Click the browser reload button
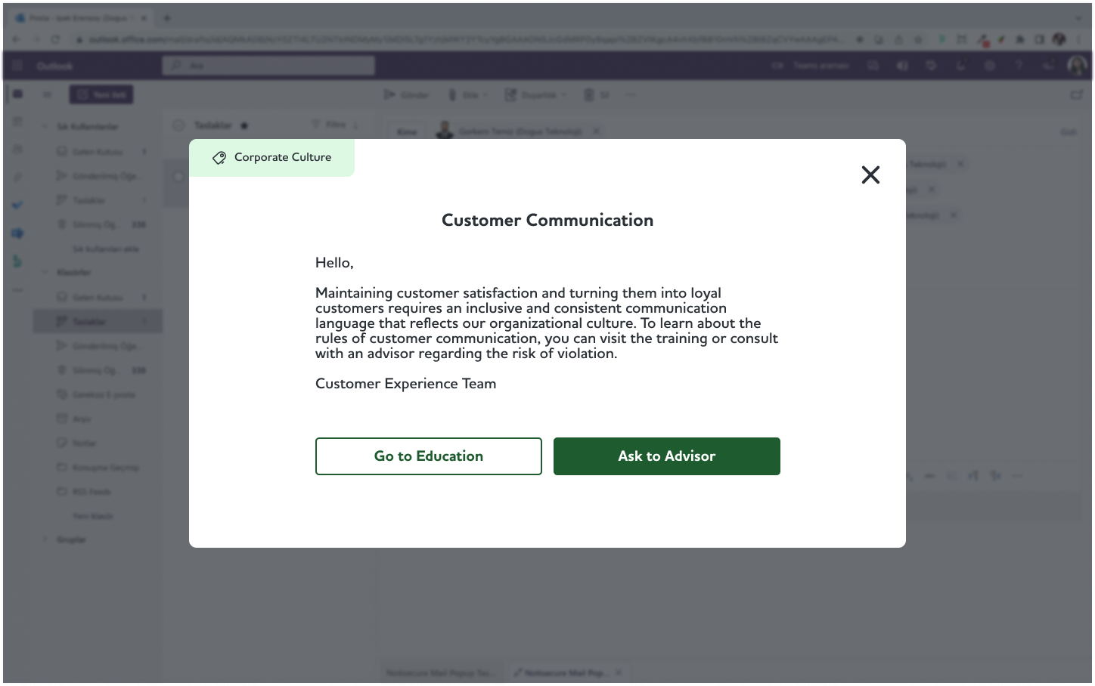Screen dimensions: 1095x686 click(55, 39)
